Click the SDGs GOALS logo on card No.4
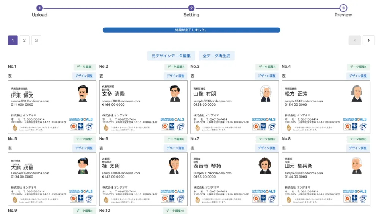Viewport: 379px width, 214px height. [x=355, y=119]
